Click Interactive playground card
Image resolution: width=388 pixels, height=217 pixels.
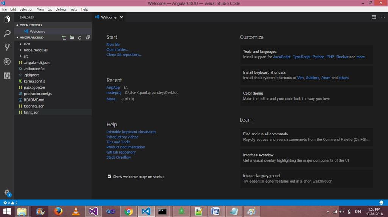click(306, 179)
